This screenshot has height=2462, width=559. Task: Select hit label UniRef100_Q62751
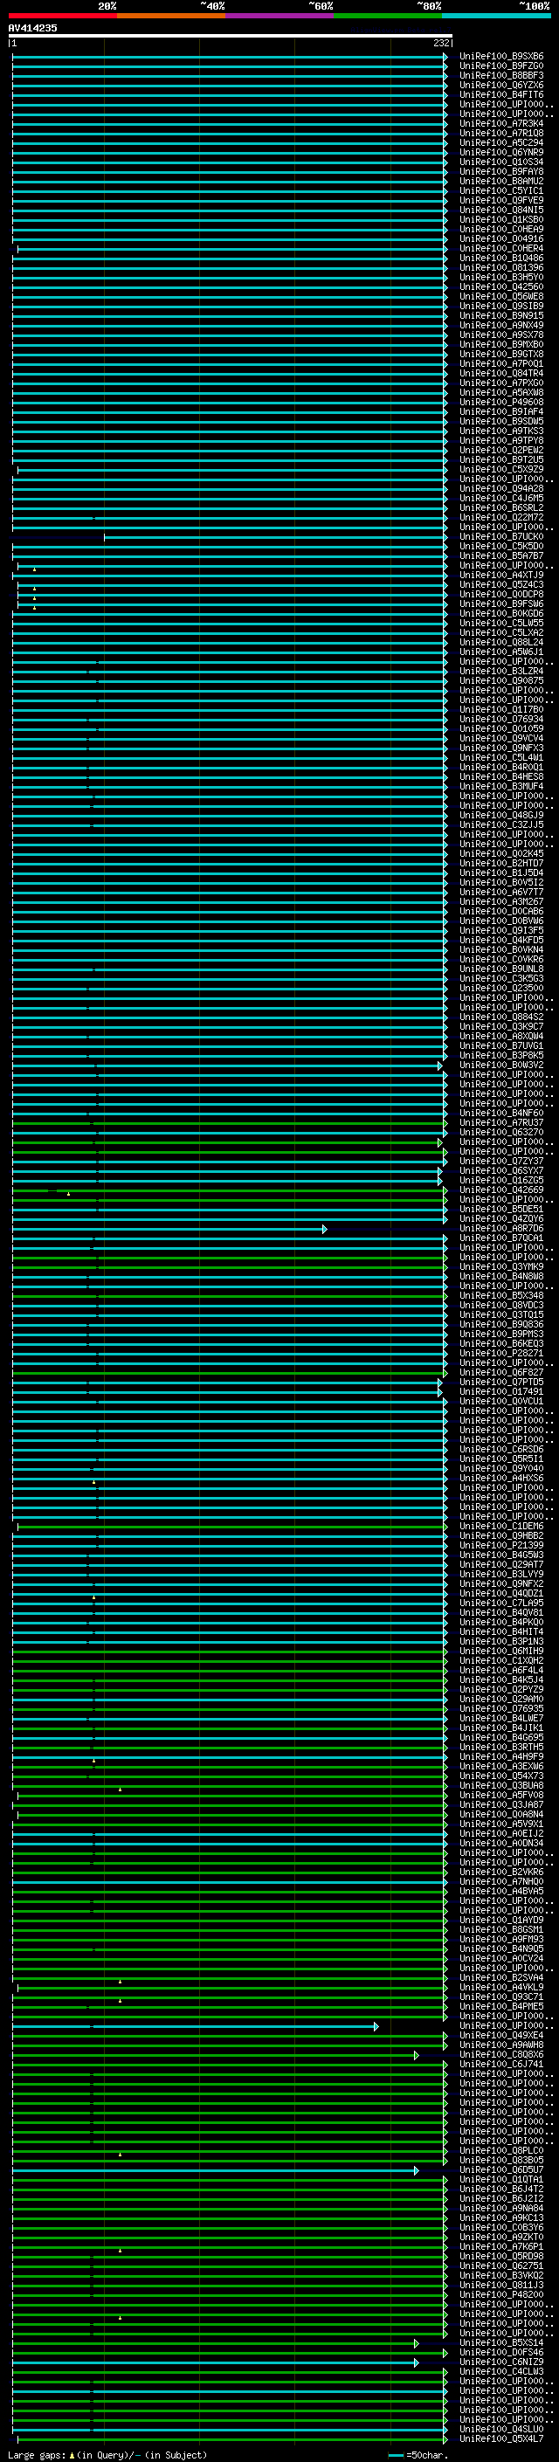click(x=501, y=2266)
